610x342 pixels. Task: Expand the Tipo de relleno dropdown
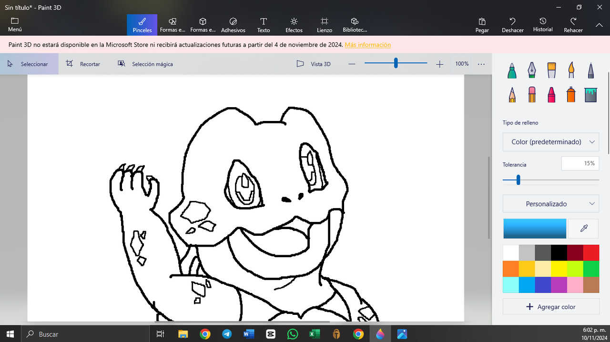[551, 142]
